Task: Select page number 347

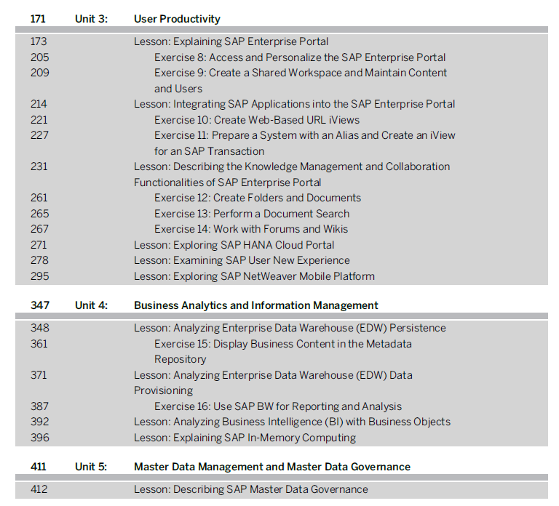Action: [x=39, y=305]
